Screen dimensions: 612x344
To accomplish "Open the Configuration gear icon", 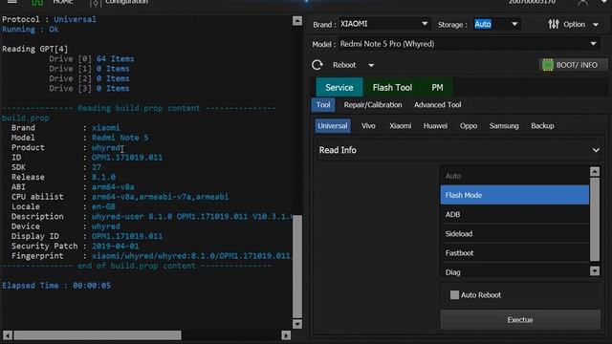I will tap(95, 3).
